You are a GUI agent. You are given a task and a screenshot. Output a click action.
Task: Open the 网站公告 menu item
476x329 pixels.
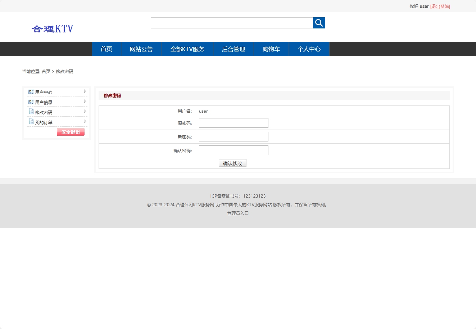tap(141, 49)
